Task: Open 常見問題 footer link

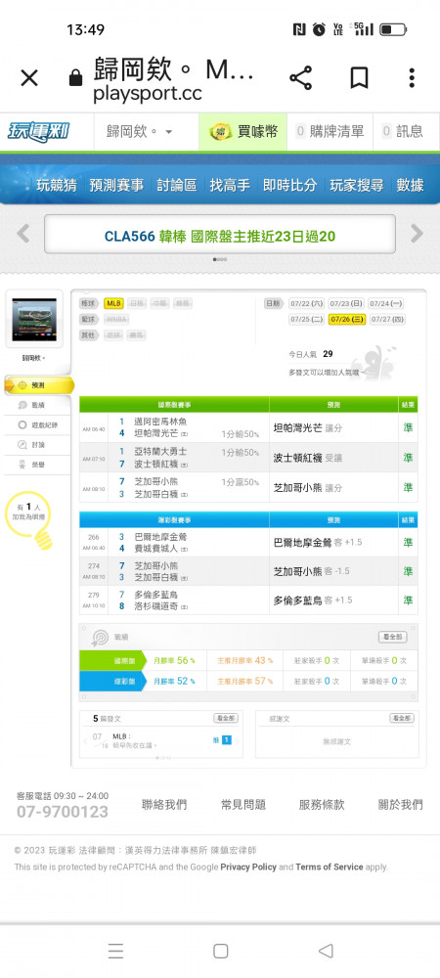Action: tap(243, 805)
